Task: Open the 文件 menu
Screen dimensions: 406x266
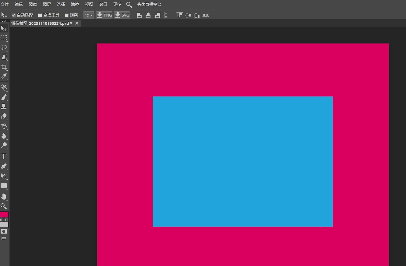Action: (x=5, y=4)
